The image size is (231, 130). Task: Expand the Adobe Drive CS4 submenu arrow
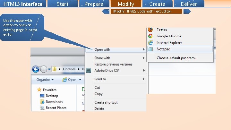[x=144, y=70]
